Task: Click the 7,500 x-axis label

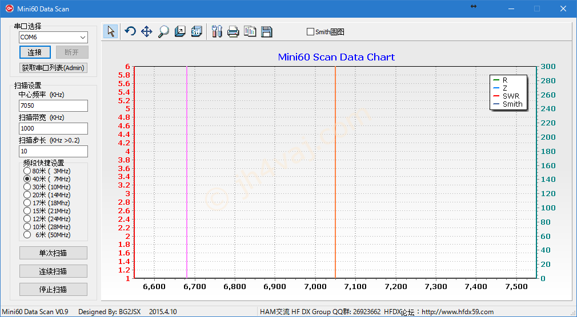Action: pos(516,287)
